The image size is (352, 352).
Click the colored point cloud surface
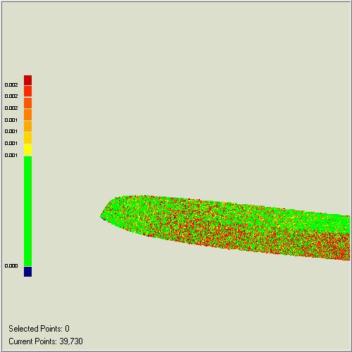point(225,227)
